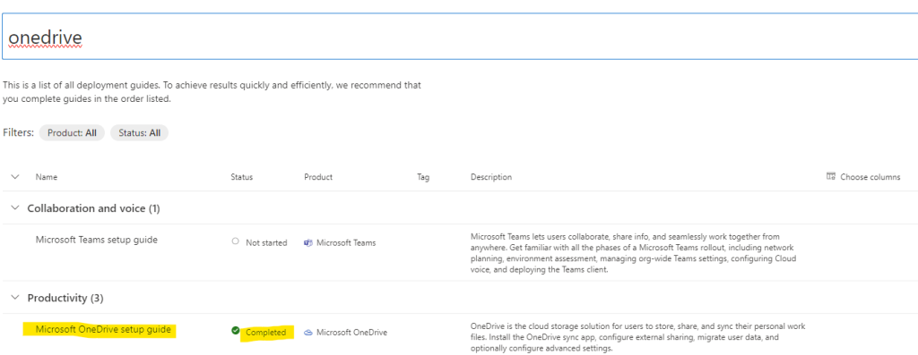
Task: Sort by the Status column header
Action: (x=242, y=177)
